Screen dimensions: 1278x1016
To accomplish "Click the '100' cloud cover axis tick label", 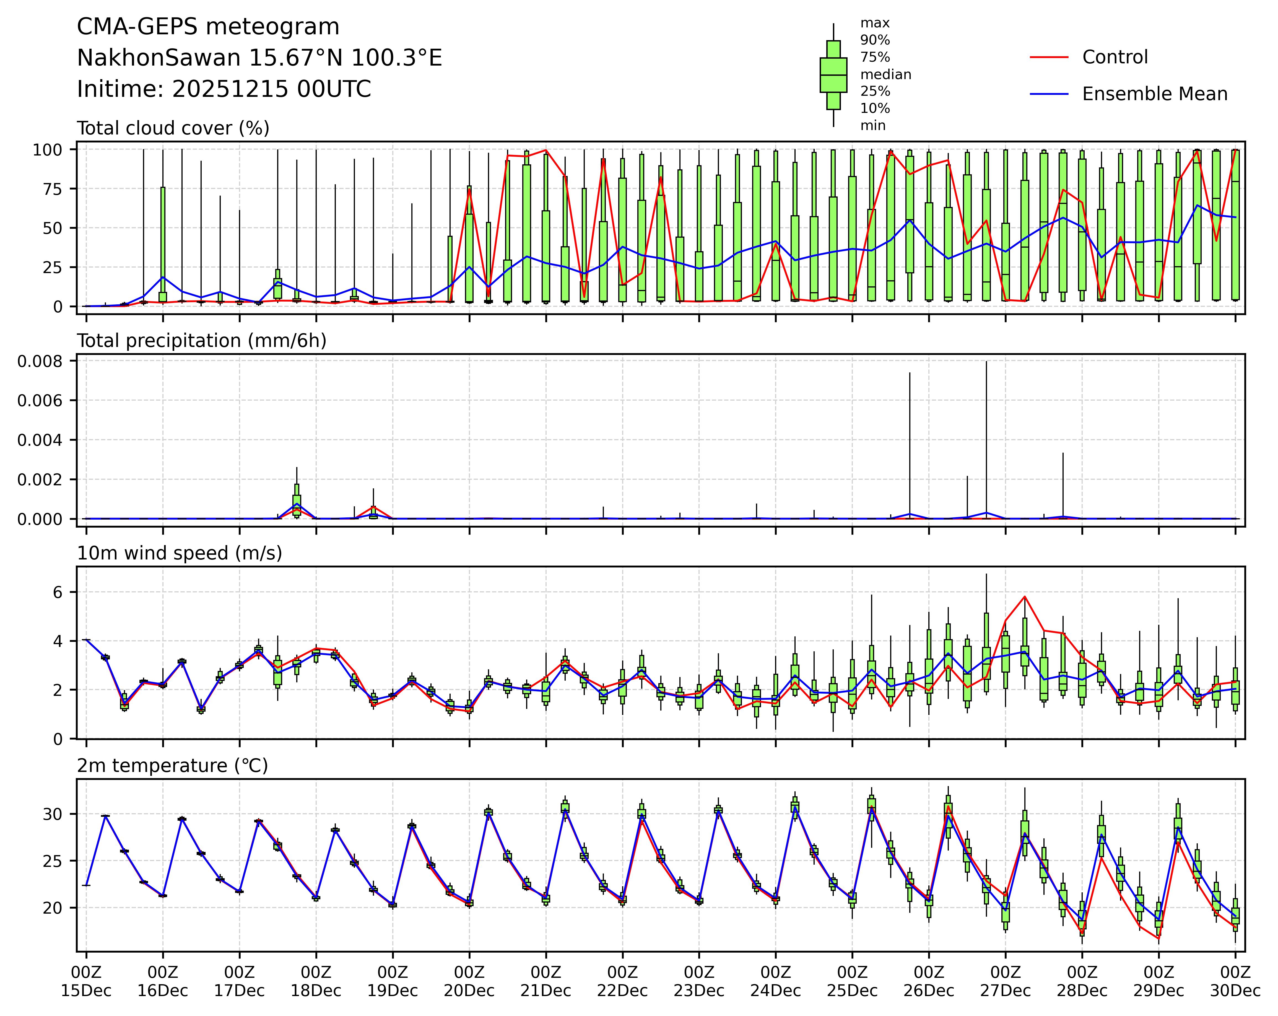I will (47, 150).
